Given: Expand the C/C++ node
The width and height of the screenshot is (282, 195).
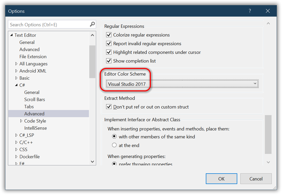Looking at the screenshot, I should (16, 142).
